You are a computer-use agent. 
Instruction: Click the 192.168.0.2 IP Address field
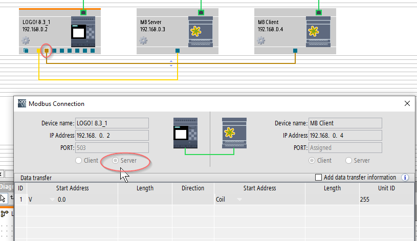pos(112,136)
